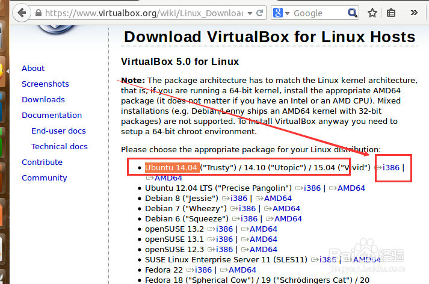The image size is (429, 284).
Task: Open the Screenshots sidebar link
Action: point(45,84)
